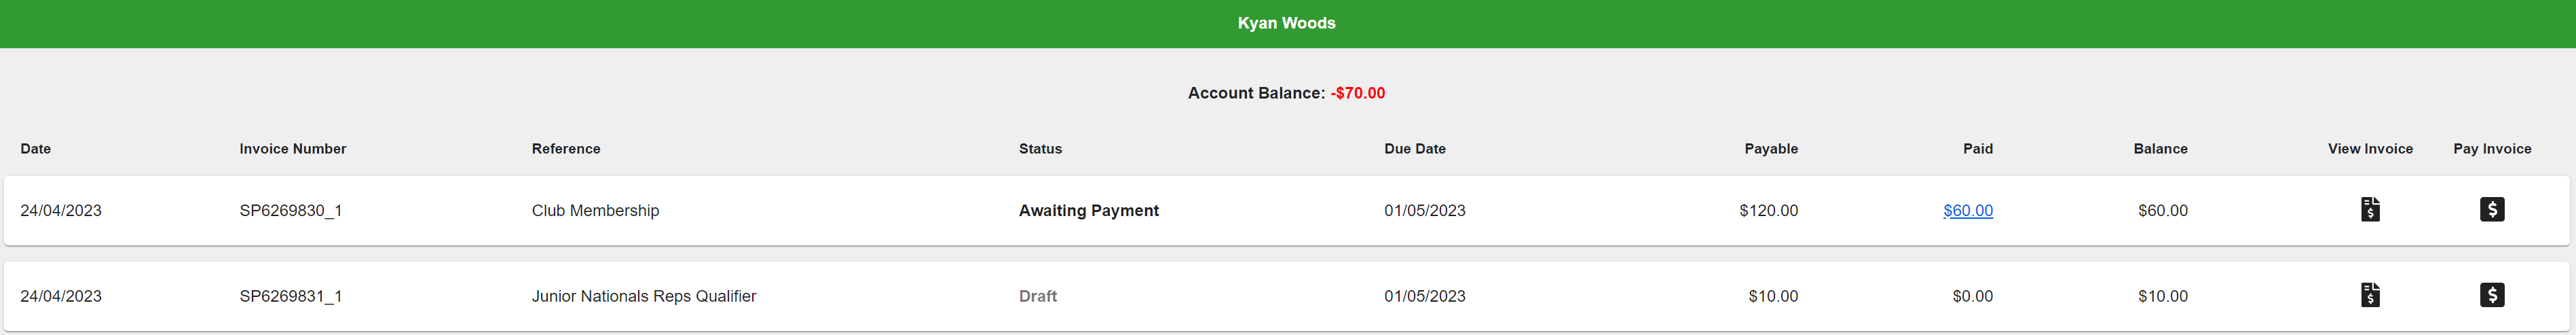
Task: Click the Kyan Woods header bar
Action: [1288, 23]
